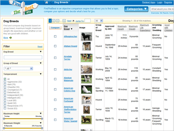The image size is (174, 131).
Task: Reset the filters via Reset link
Action: tap(40, 46)
